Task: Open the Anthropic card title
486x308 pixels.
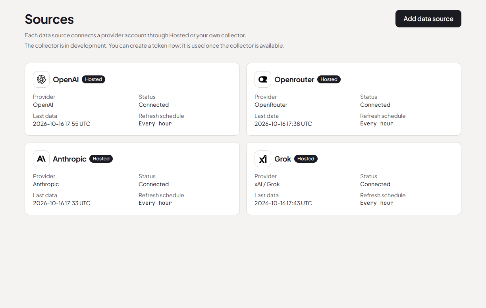Action: (69, 159)
